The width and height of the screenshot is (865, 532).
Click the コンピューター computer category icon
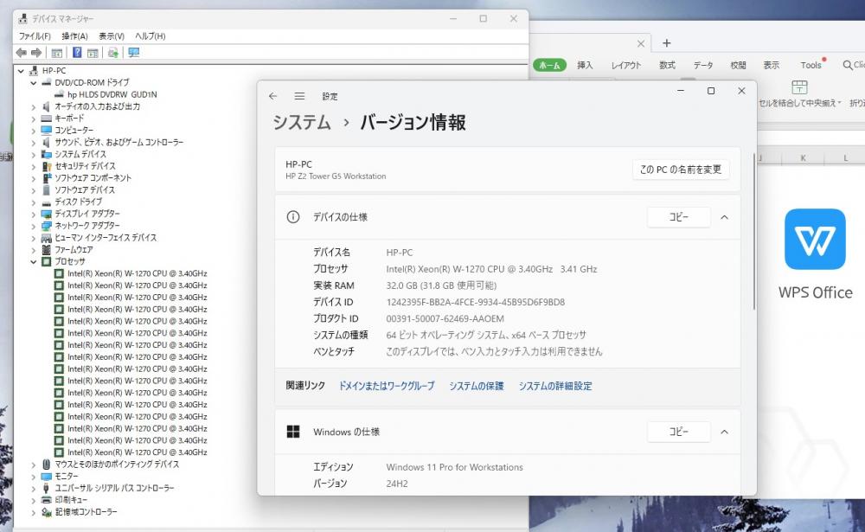tap(47, 131)
